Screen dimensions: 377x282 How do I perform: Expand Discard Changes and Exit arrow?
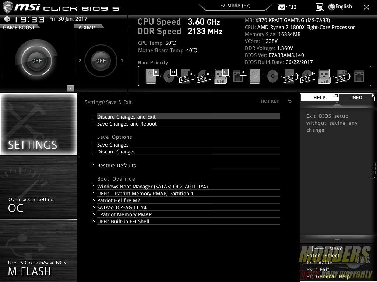pyautogui.click(x=94, y=116)
